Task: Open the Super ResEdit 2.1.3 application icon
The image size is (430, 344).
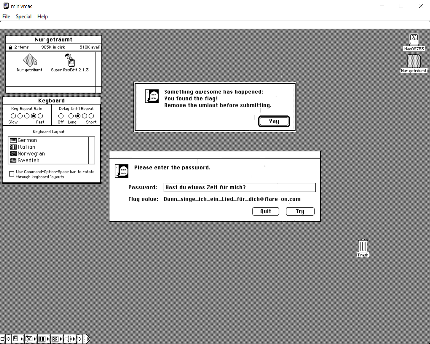Action: [x=70, y=60]
